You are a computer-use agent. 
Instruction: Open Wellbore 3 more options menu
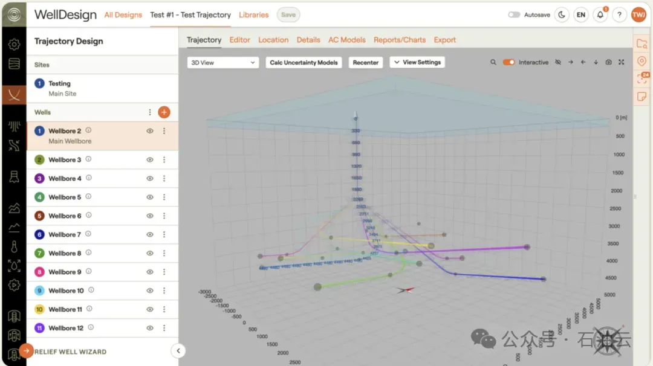click(x=164, y=159)
